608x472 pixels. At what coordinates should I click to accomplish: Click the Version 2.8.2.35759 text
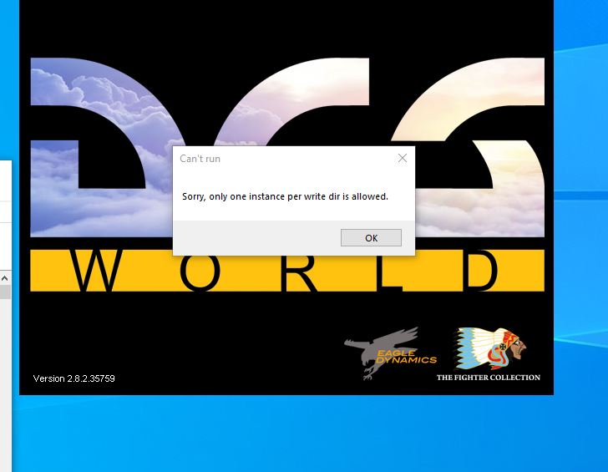pyautogui.click(x=74, y=378)
